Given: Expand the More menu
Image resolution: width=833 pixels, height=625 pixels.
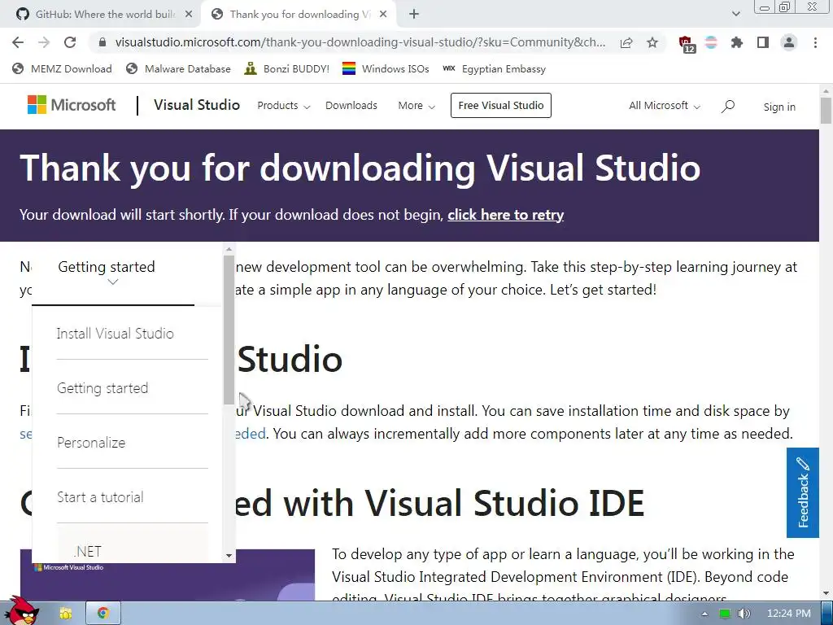Looking at the screenshot, I should pos(416,105).
